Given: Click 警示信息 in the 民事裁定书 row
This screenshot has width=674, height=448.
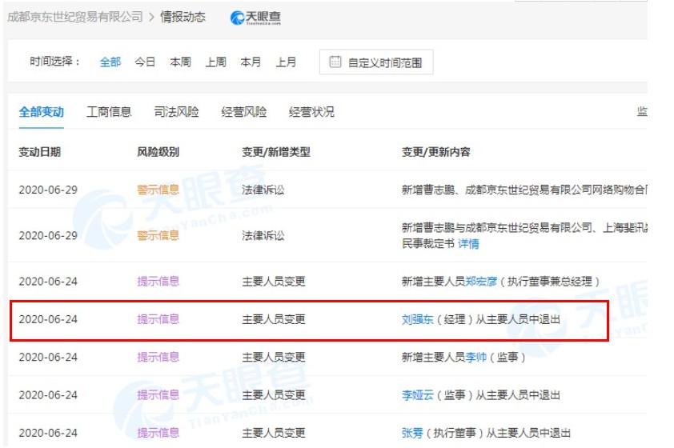Looking at the screenshot, I should 158,235.
